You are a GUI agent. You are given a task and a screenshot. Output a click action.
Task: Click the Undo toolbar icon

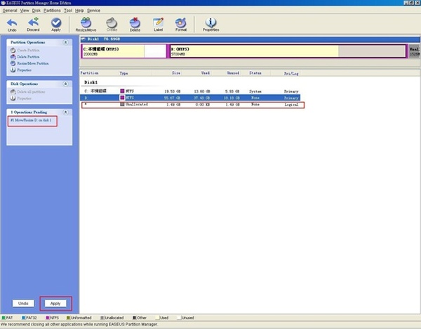click(x=12, y=25)
